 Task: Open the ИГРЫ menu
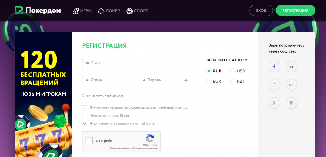coord(82,11)
